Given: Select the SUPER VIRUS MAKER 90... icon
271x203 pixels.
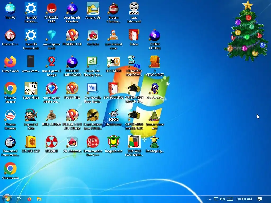Looking at the screenshot, I should (x=134, y=93).
